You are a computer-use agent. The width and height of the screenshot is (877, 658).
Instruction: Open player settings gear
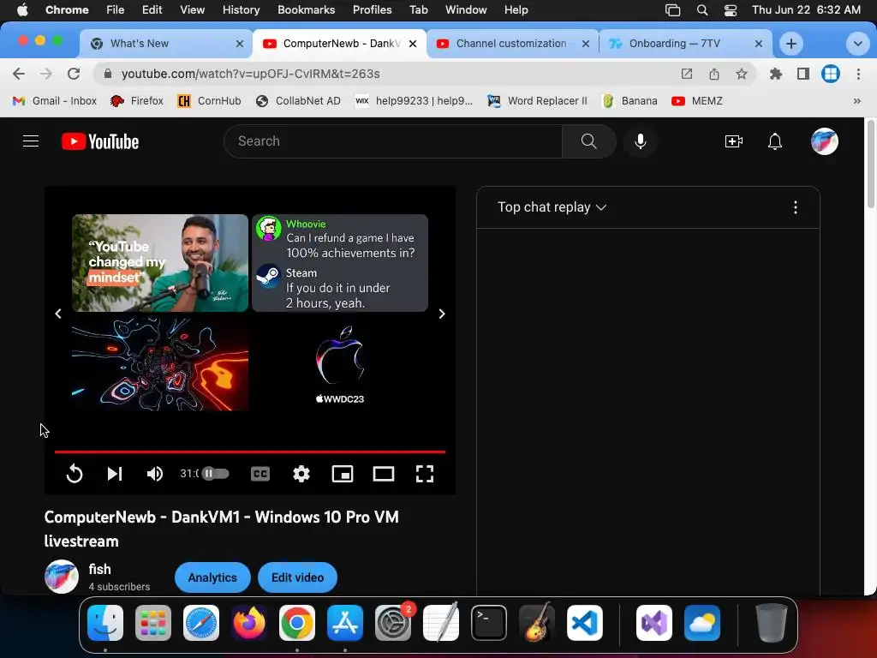(301, 474)
